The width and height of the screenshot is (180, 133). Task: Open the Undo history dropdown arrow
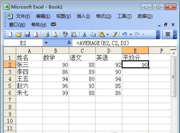[131, 34]
